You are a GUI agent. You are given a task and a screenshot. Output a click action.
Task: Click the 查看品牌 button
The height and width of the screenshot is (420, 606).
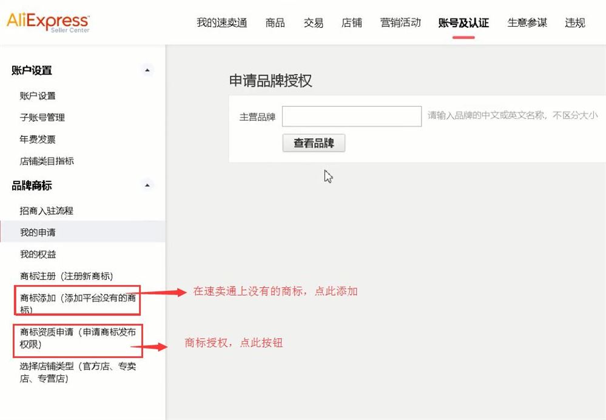click(314, 143)
